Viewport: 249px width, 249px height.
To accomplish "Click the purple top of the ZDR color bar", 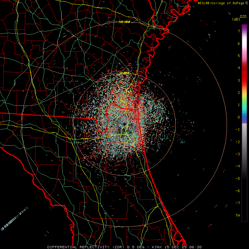I will tap(244, 27).
